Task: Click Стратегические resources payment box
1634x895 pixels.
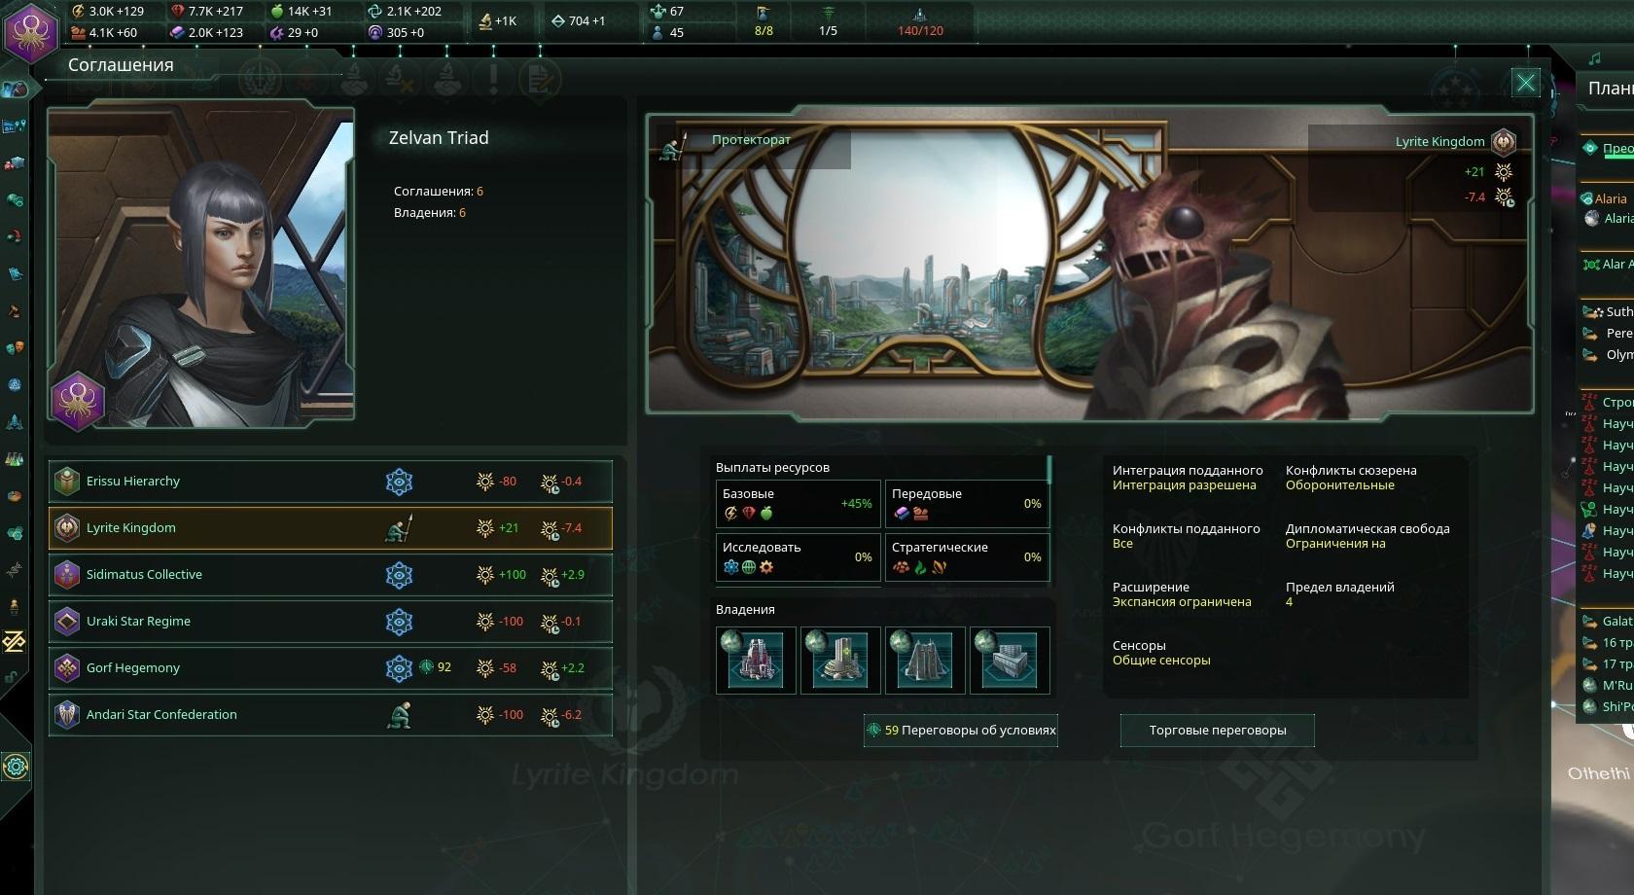Action: (967, 557)
